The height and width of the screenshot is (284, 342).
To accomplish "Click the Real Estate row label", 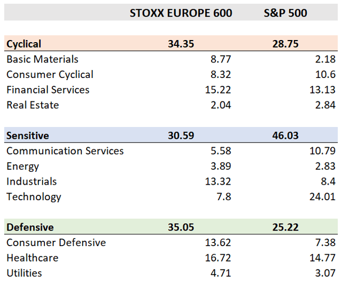I will click(x=33, y=105).
